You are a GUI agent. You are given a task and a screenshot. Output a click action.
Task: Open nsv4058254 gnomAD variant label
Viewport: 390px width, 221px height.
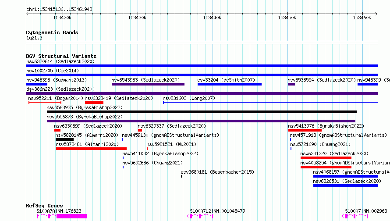coord(345,163)
